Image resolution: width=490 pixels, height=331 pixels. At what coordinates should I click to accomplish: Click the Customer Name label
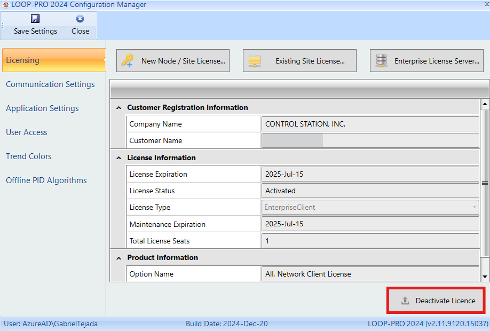tap(156, 140)
